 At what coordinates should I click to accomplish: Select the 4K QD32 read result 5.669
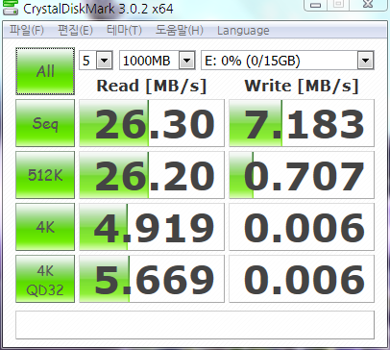[152, 279]
